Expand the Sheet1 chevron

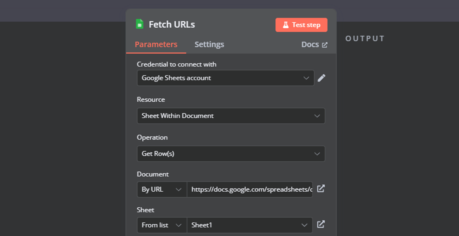click(304, 225)
